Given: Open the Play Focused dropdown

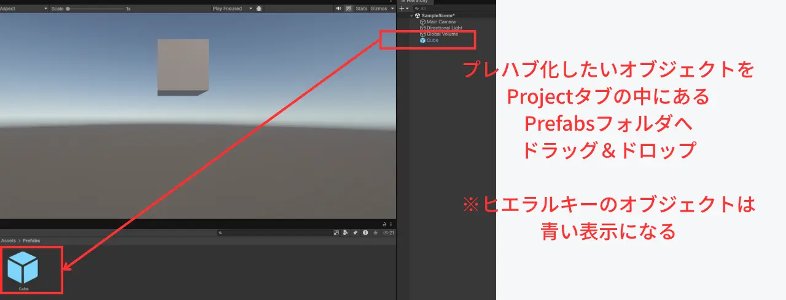Looking at the screenshot, I should click(x=232, y=9).
